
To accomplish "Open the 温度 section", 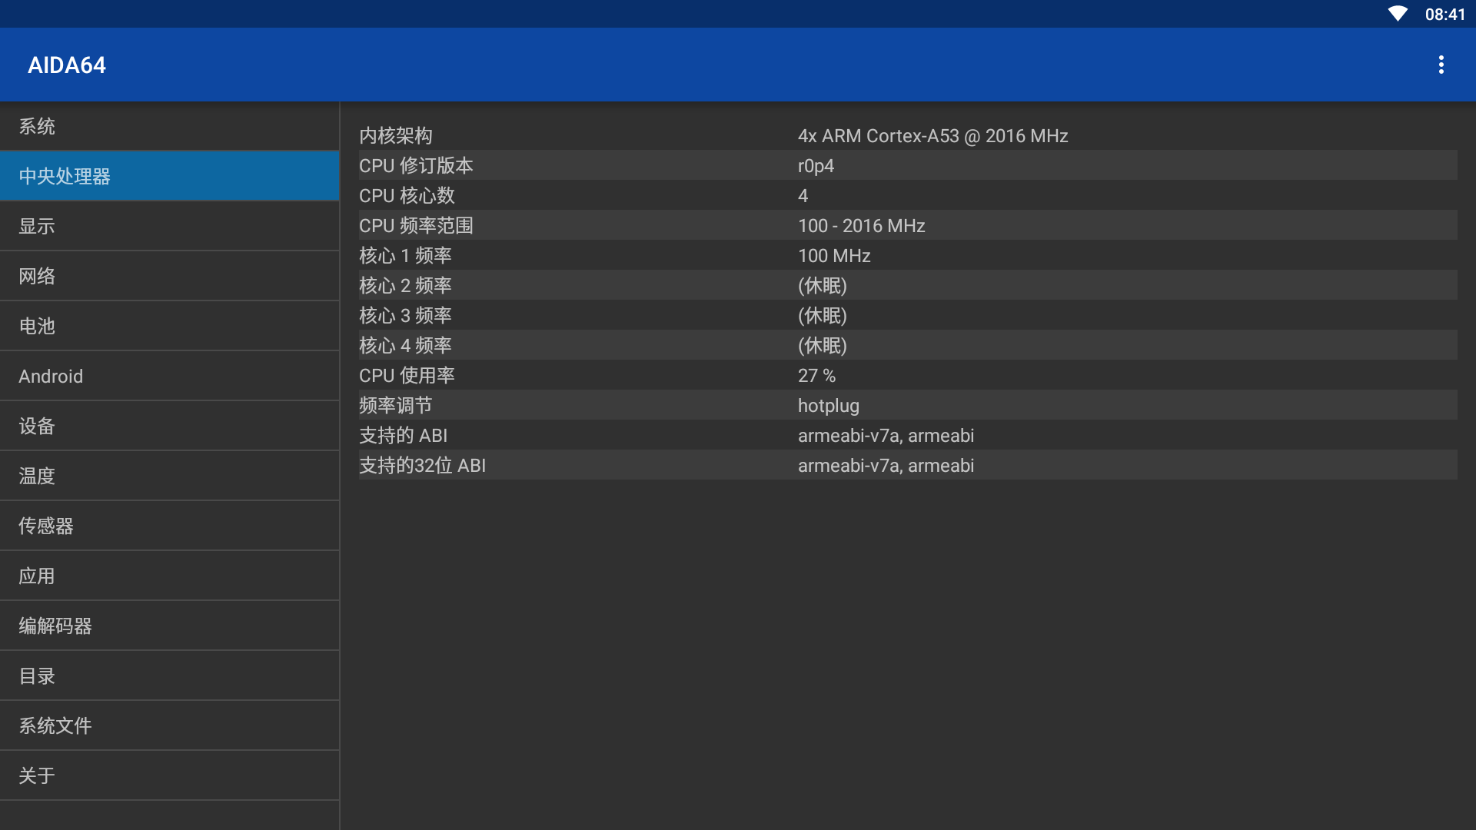I will click(169, 476).
